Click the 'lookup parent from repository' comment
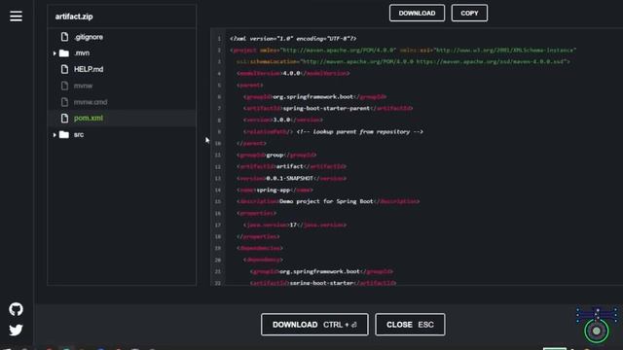 359,131
